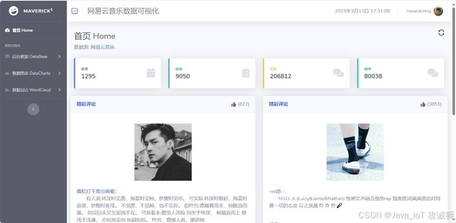Click the date and time display
The image size is (456, 223).
362,11
